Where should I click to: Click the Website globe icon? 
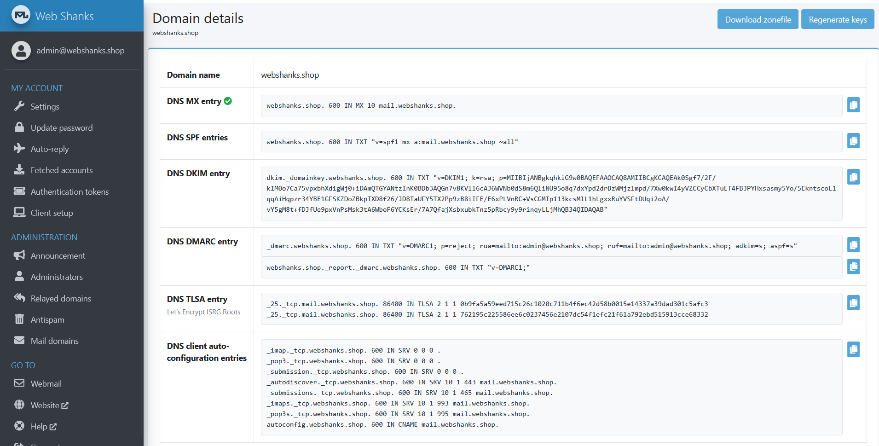[19, 405]
